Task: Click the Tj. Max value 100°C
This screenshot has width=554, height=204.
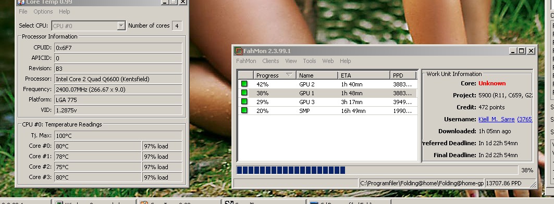Action: click(x=118, y=135)
